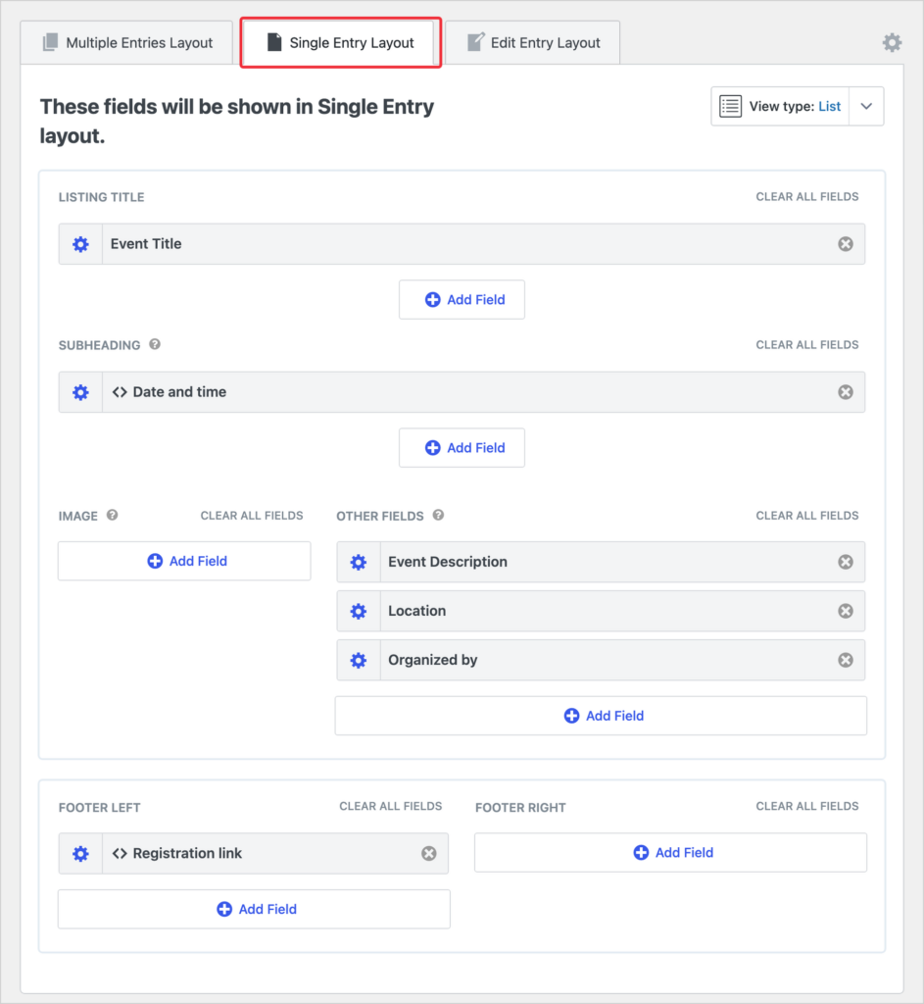Open settings gear for Registration link field
Viewport: 924px width, 1004px height.
pyautogui.click(x=80, y=854)
